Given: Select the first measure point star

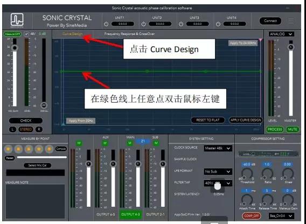Looking at the screenshot, I should tap(8, 149).
